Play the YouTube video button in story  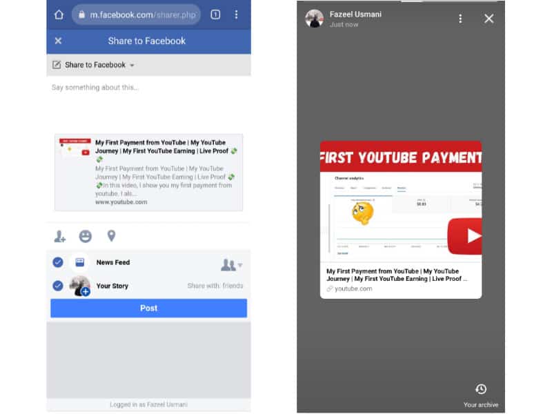pos(464,236)
